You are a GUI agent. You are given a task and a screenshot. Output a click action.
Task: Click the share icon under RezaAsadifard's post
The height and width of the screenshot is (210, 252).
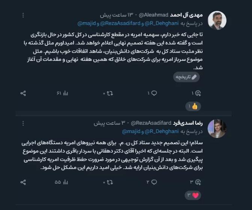[23, 182]
